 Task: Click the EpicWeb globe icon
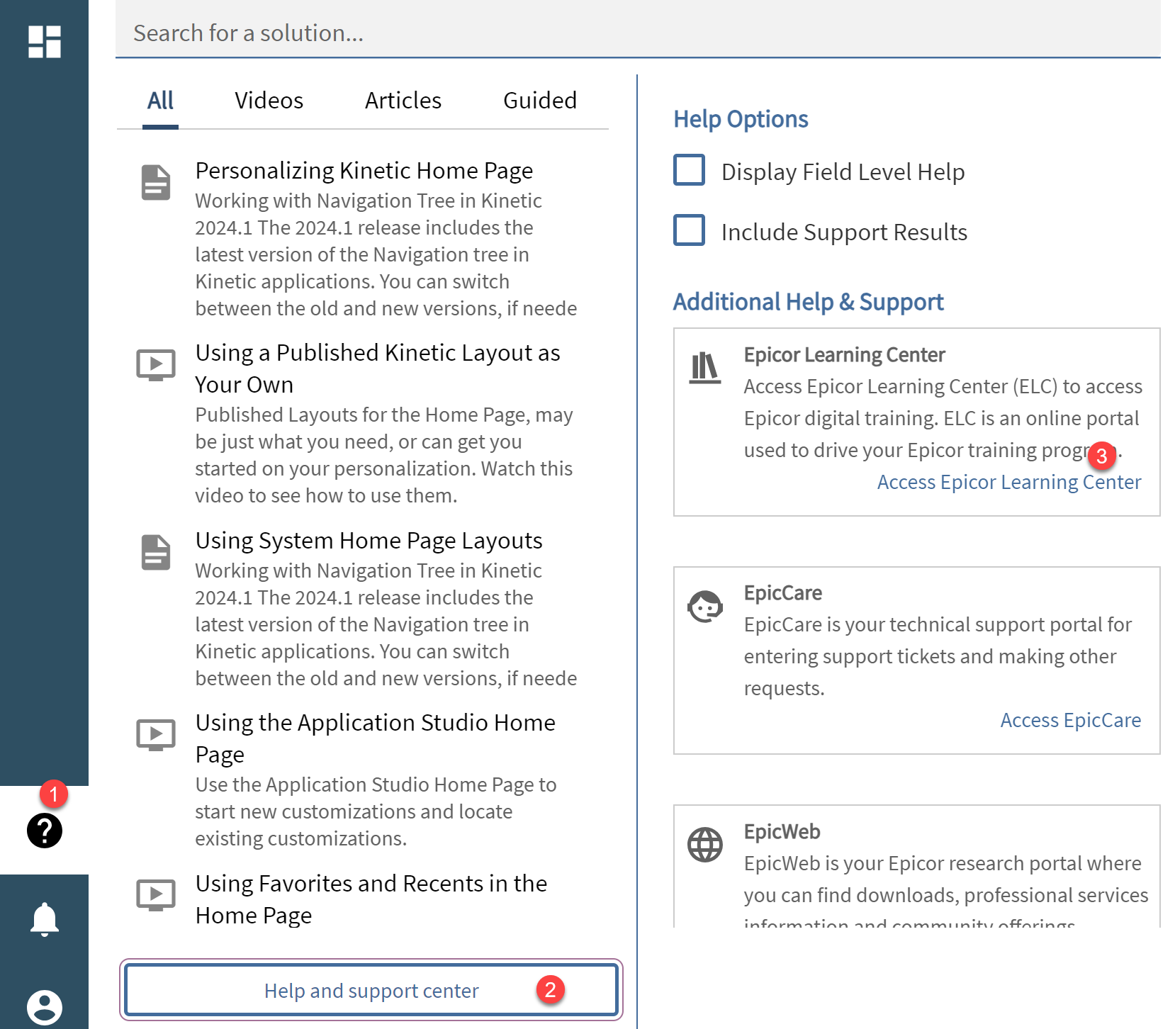point(705,845)
